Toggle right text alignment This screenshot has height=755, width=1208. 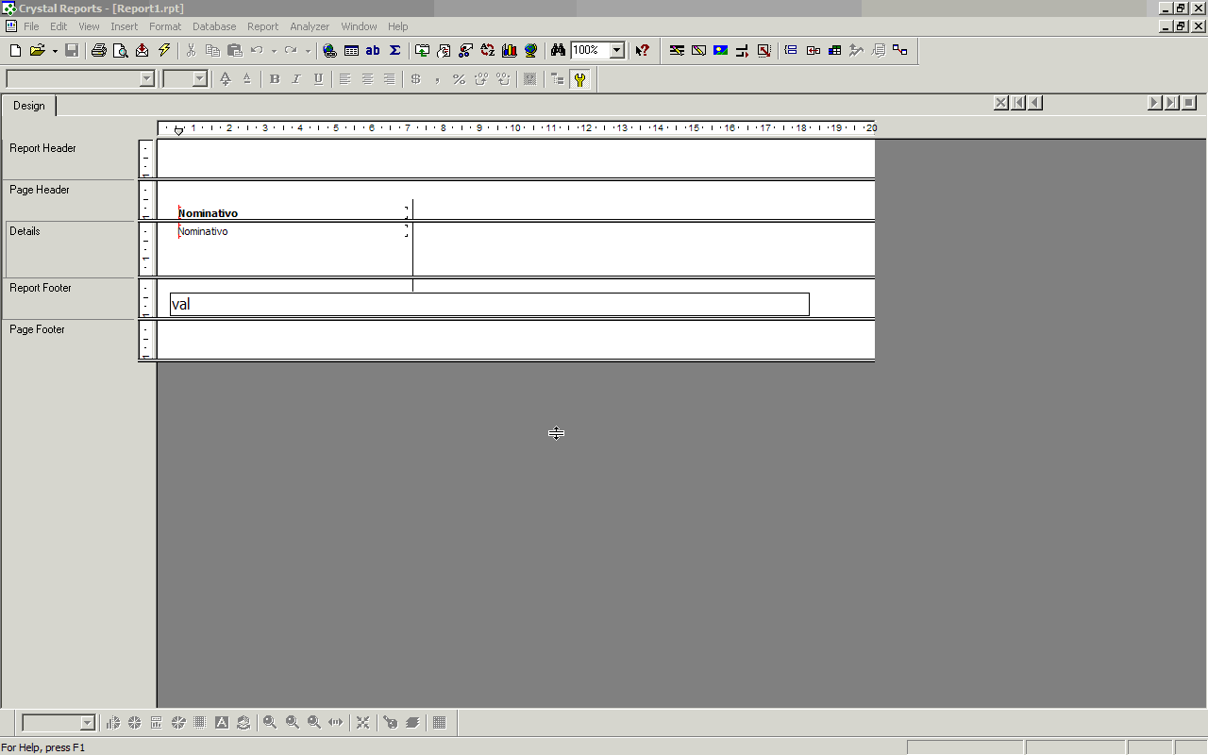click(x=389, y=79)
